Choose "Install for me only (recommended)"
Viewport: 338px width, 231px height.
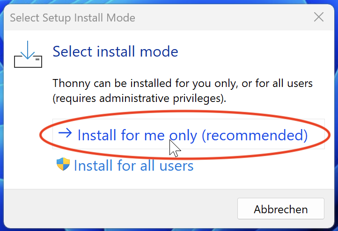192,135
